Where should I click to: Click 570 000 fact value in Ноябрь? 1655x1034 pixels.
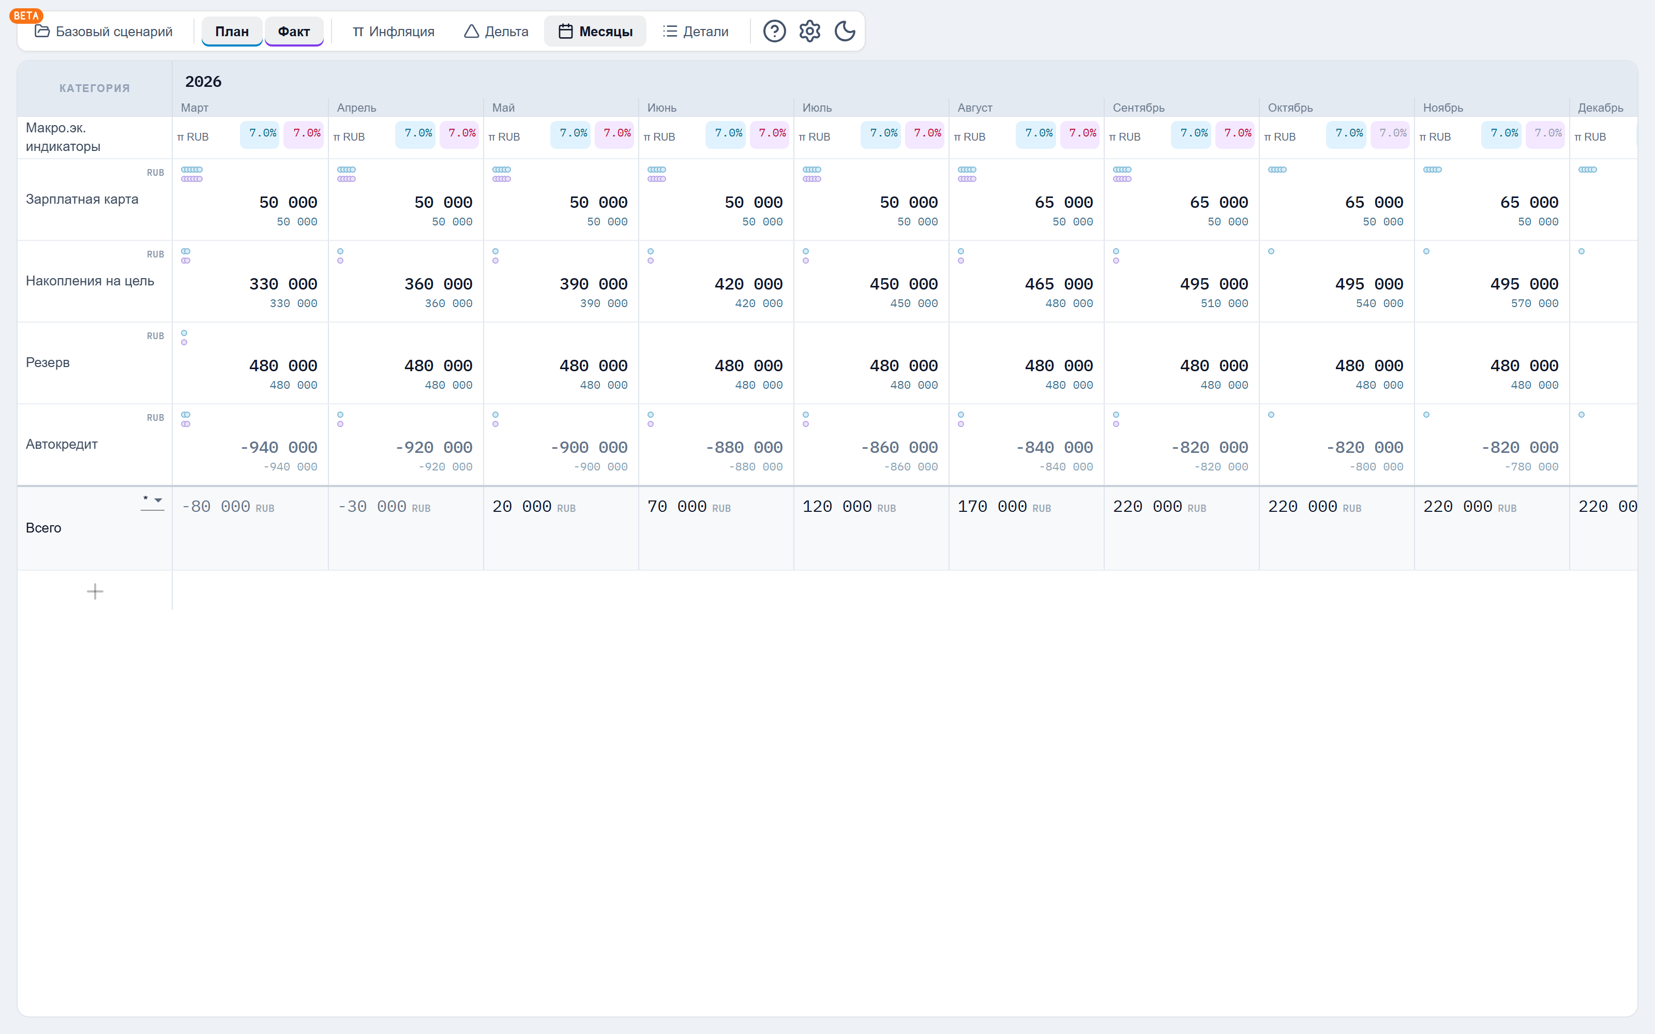[x=1534, y=303]
